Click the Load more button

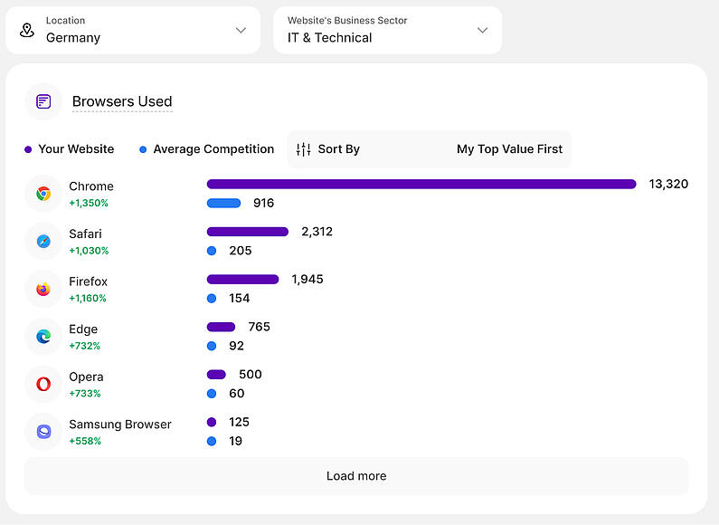356,476
